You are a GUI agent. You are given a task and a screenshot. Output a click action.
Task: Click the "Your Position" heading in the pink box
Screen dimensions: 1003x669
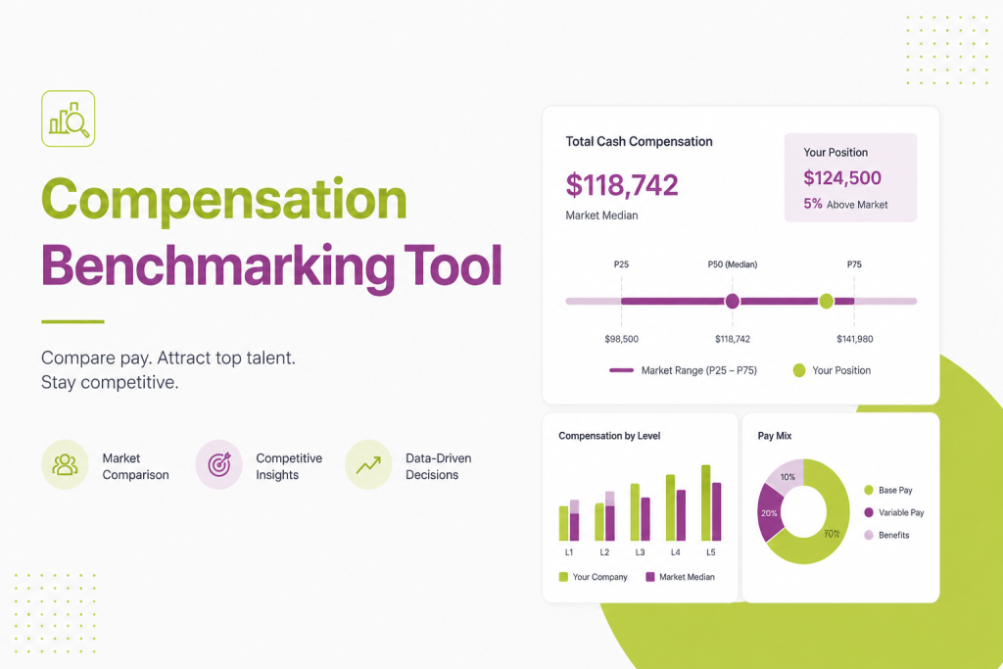836,152
